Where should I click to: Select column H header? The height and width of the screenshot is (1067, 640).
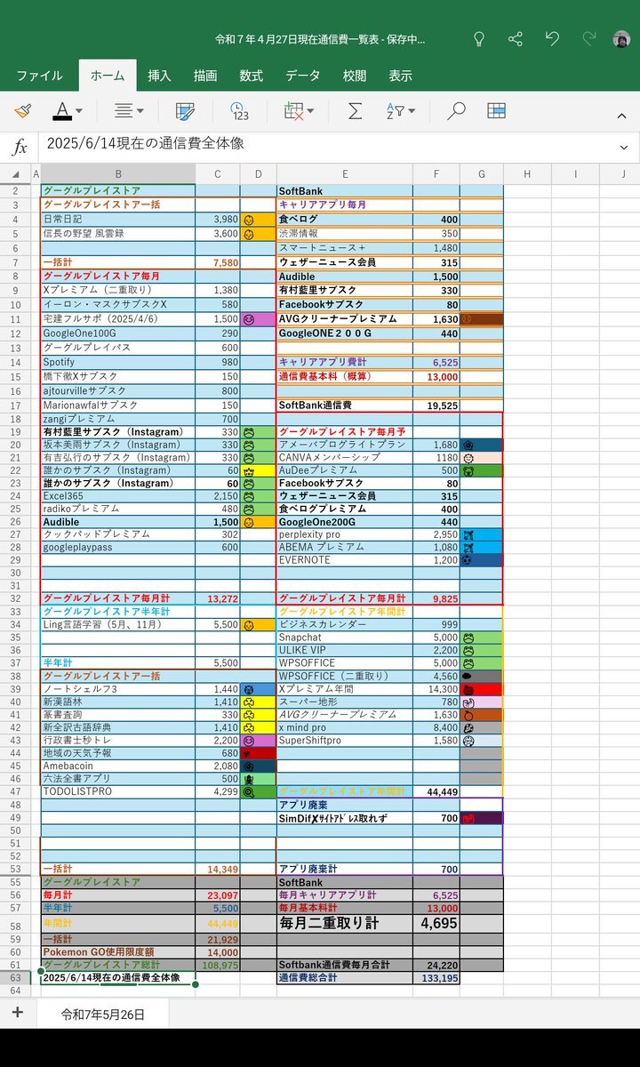click(x=525, y=173)
